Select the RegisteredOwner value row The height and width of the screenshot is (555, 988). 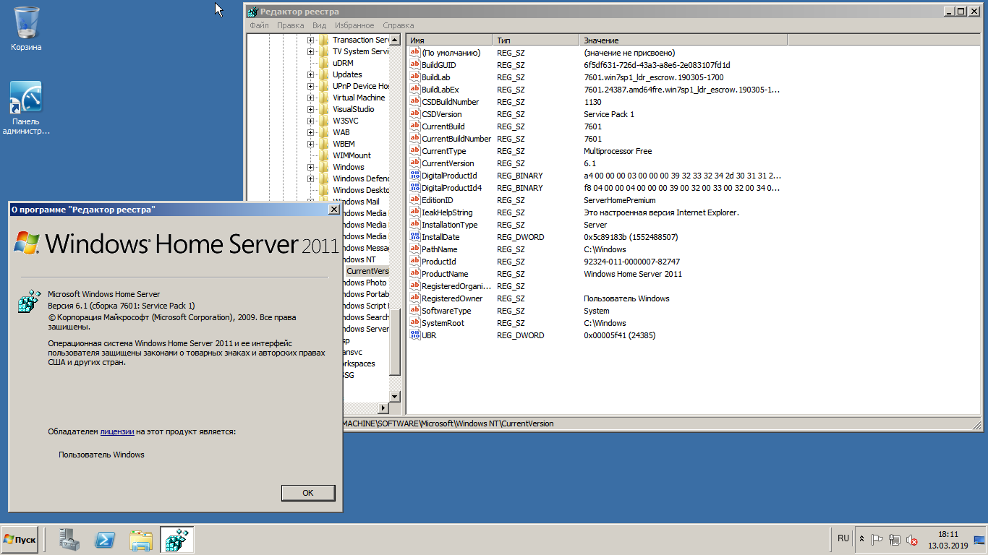(x=597, y=298)
